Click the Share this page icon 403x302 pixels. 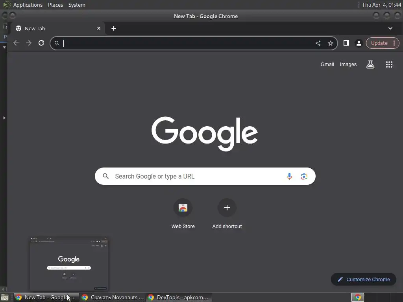318,43
